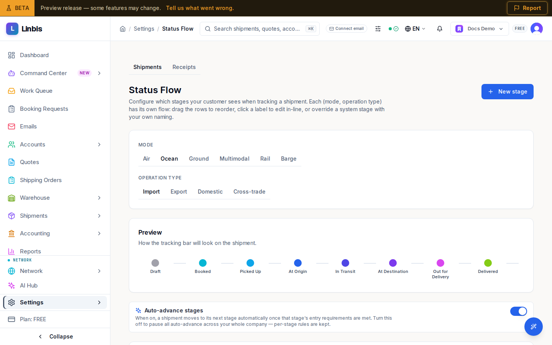Click the New stage button

[508, 92]
